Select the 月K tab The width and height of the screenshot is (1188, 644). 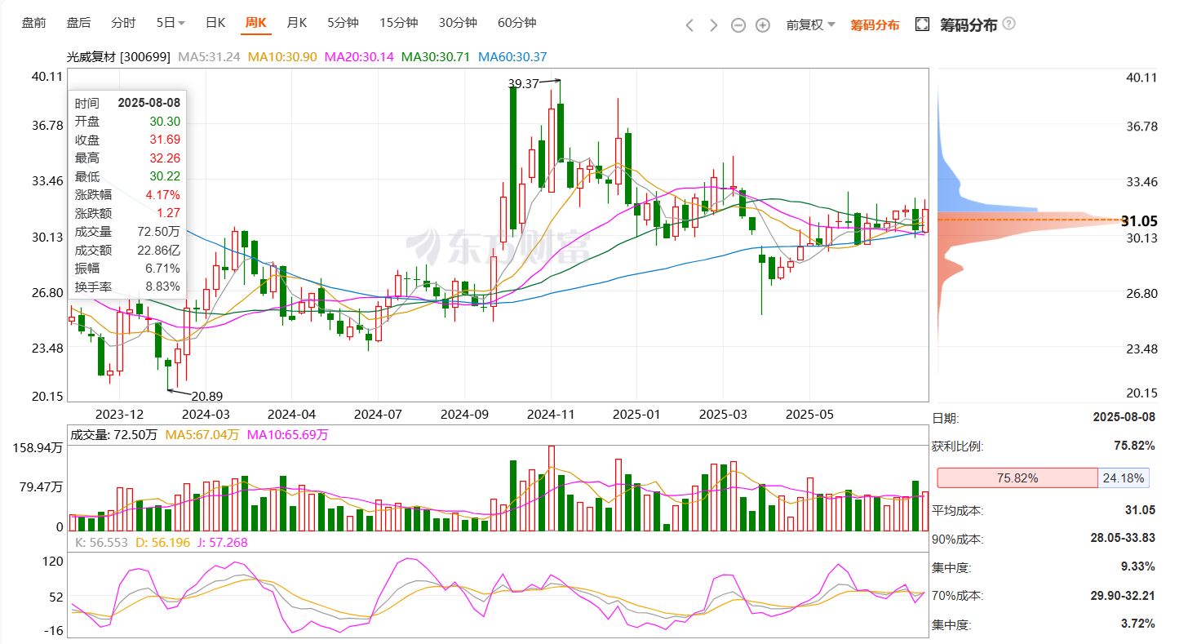[x=296, y=23]
